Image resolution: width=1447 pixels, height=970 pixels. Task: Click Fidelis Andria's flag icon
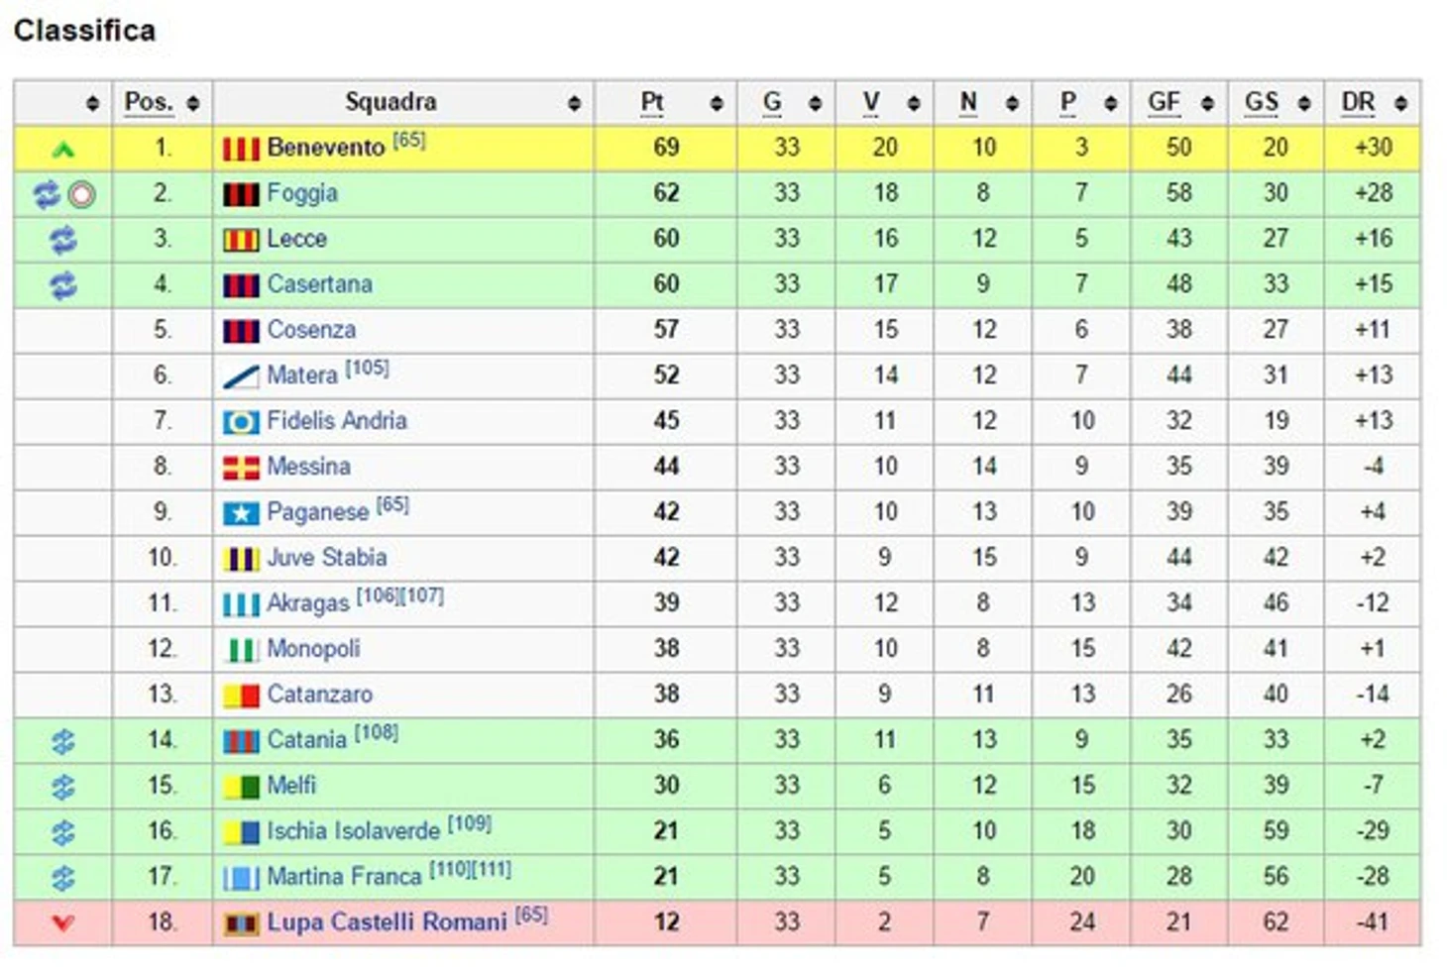(241, 422)
